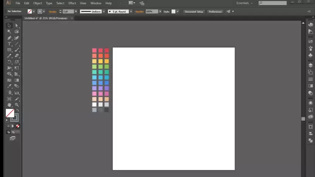Image resolution: width=315 pixels, height=177 pixels.
Task: Open the Effect menu
Action: coord(72,3)
